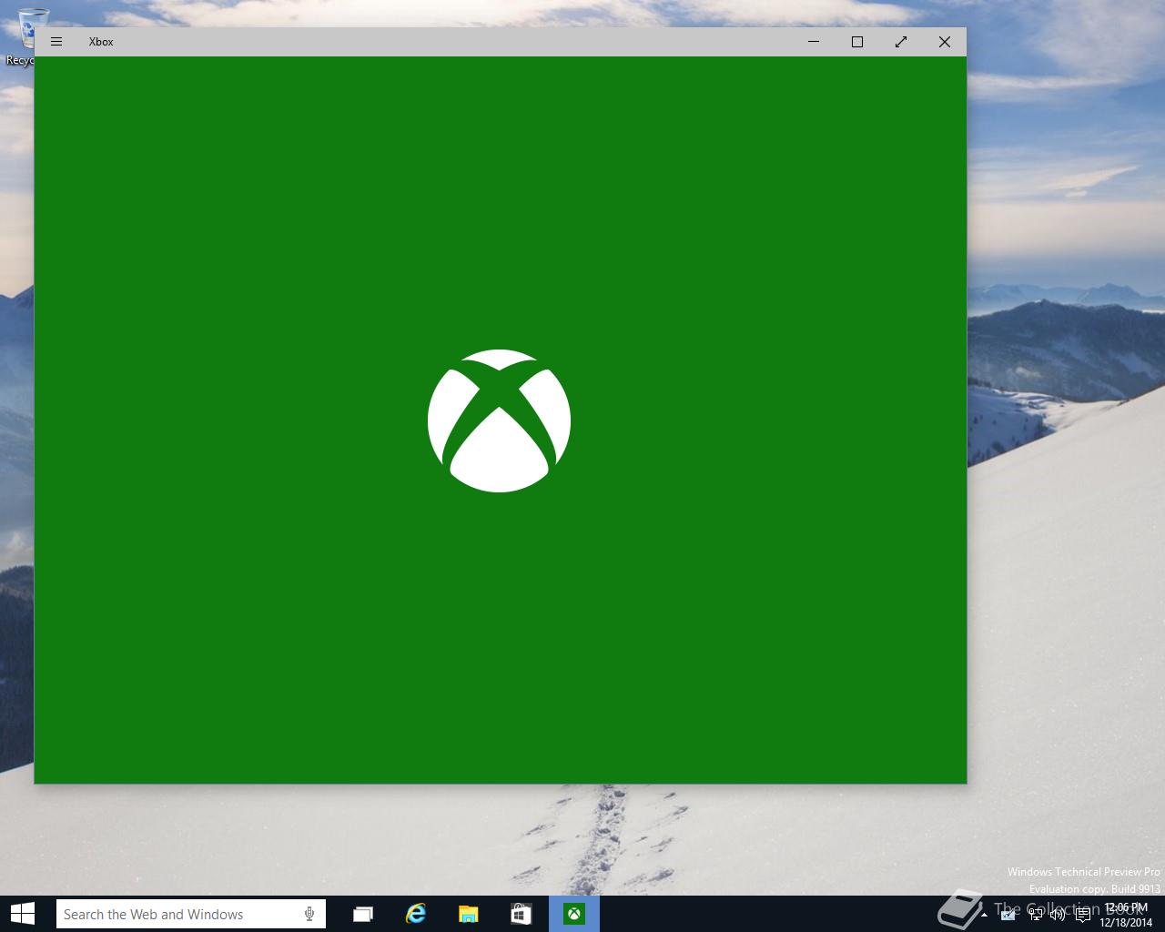
Task: Activate the search microphone icon
Action: tap(309, 914)
